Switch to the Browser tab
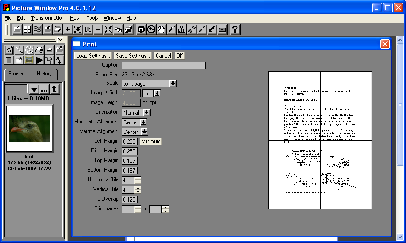This screenshot has height=243, width=406. tap(17, 74)
